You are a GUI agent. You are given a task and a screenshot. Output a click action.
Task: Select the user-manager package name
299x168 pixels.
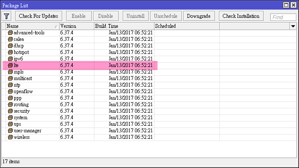(28, 131)
